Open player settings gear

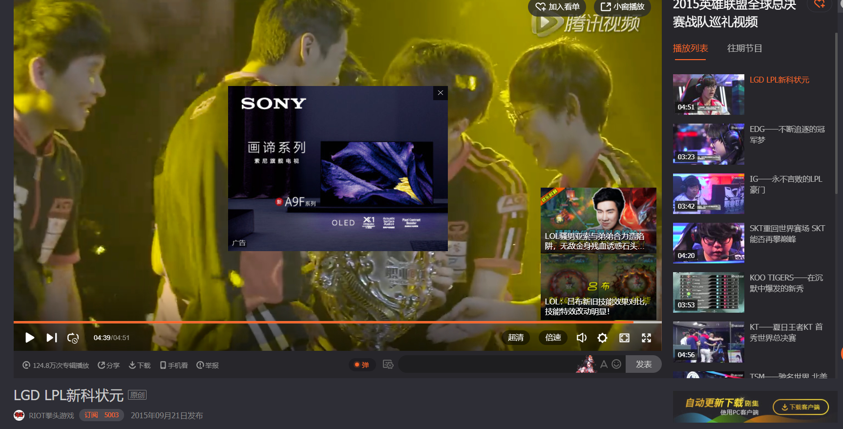[603, 338]
